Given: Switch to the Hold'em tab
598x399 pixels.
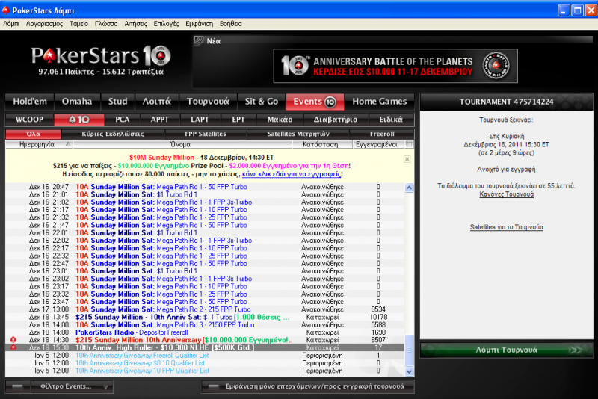Looking at the screenshot, I should pos(30,102).
